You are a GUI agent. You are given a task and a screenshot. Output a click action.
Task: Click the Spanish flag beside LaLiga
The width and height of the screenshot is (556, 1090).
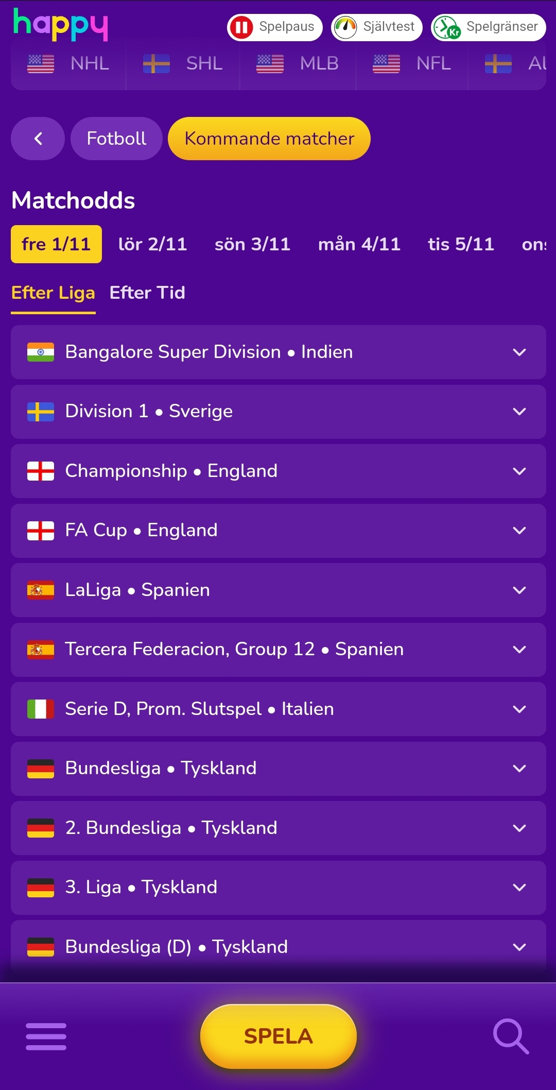[x=41, y=590]
